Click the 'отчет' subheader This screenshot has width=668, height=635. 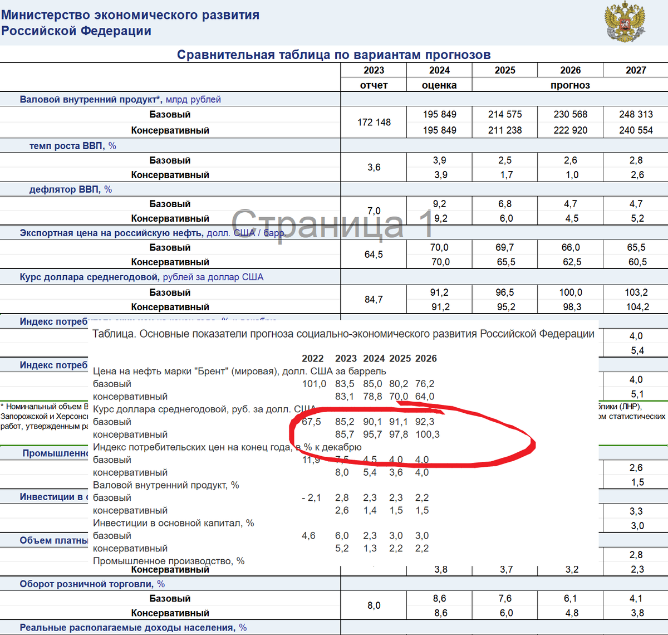(x=374, y=85)
